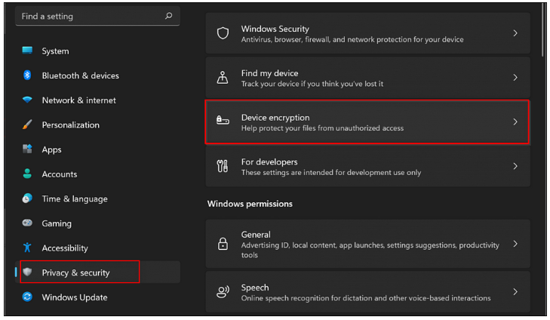Click the Bluetooth icon in sidebar
Viewport: 550px width, 320px height.
27,75
